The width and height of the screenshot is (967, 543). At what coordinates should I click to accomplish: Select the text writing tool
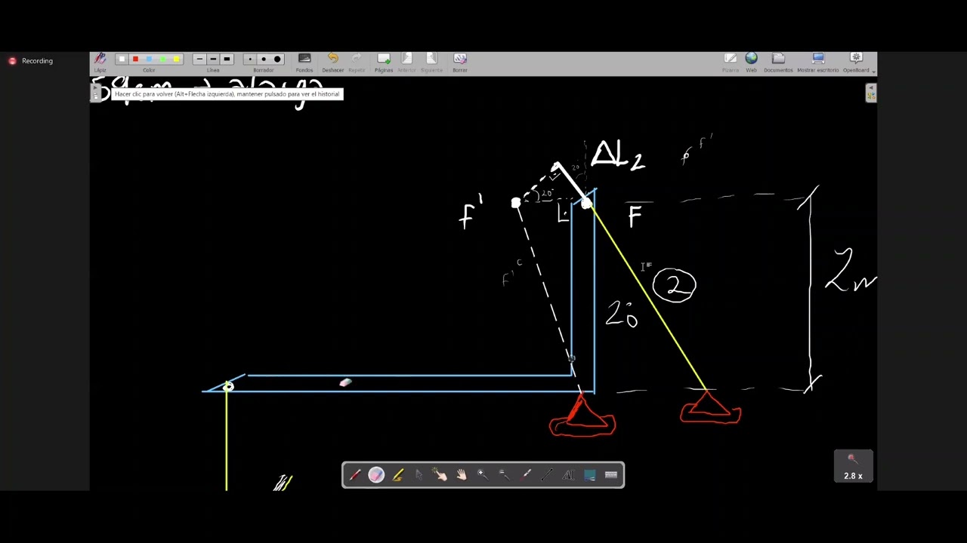[569, 475]
